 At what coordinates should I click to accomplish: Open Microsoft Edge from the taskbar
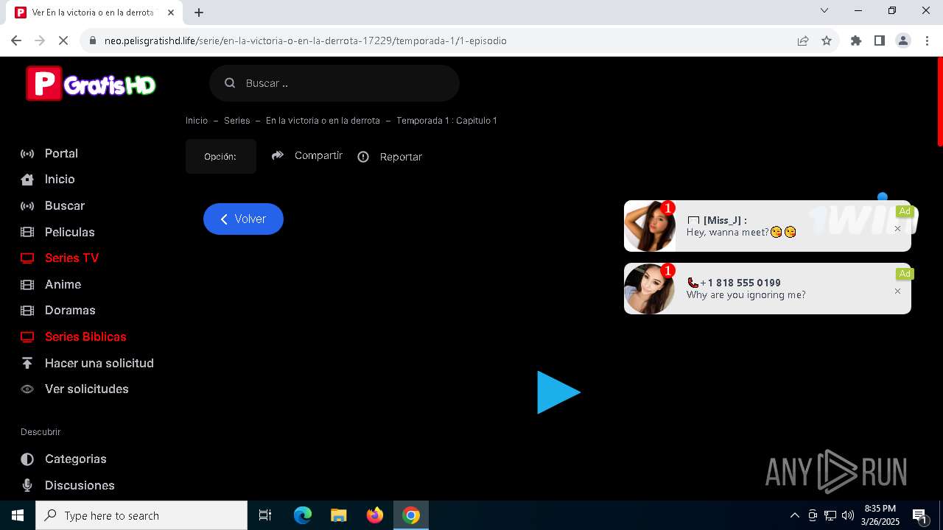(303, 515)
